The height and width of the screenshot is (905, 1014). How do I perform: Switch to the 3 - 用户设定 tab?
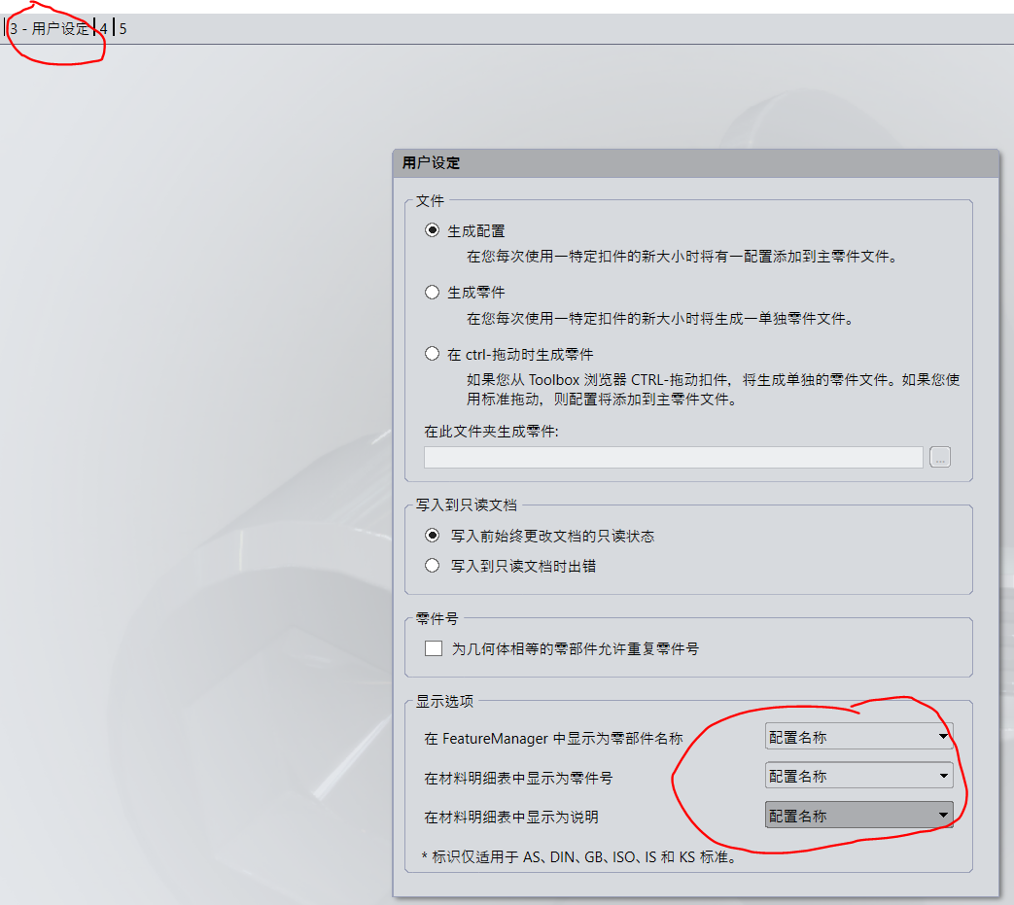click(x=50, y=28)
